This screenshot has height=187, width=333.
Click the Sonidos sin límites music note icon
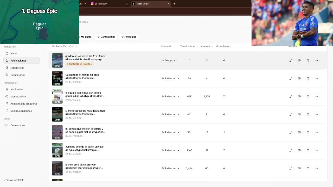7,111
